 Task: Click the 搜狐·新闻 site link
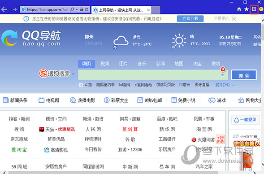(x=19, y=119)
